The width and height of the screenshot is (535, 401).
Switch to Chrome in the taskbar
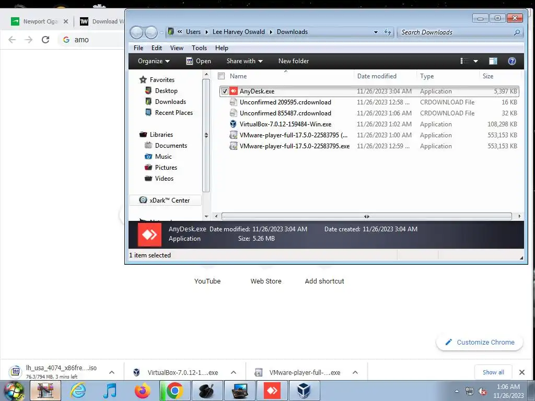coord(175,391)
